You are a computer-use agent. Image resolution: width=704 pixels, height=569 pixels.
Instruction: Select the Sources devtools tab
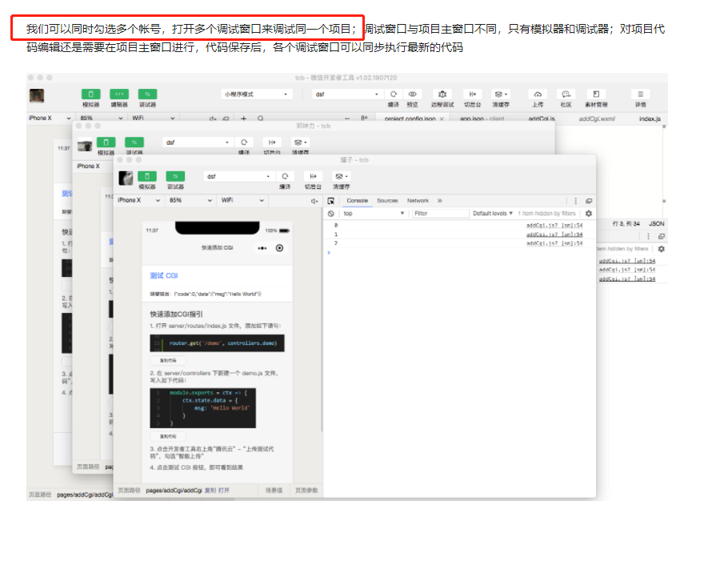[387, 201]
